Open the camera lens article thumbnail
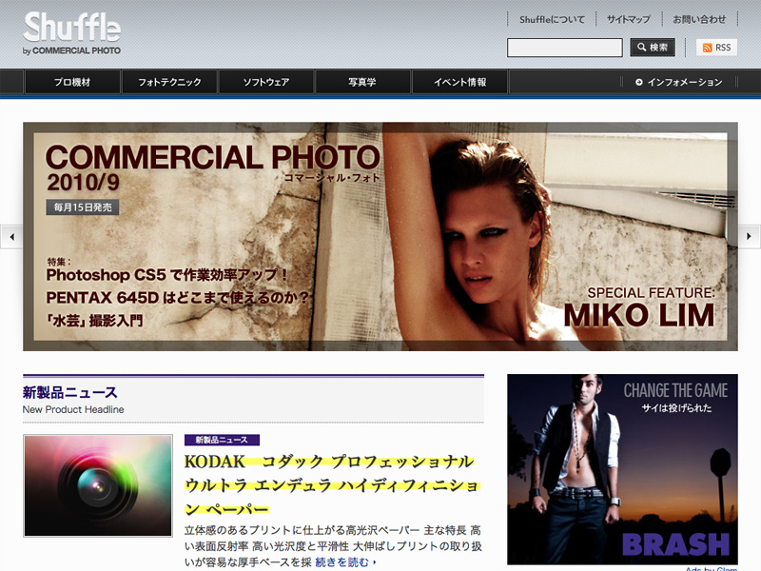 tap(98, 485)
